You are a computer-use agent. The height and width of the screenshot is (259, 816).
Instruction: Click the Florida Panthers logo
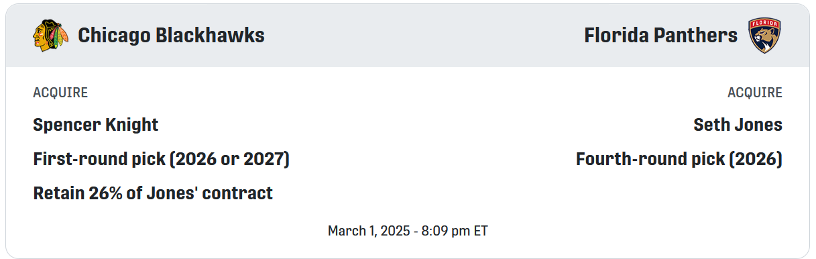[765, 36]
